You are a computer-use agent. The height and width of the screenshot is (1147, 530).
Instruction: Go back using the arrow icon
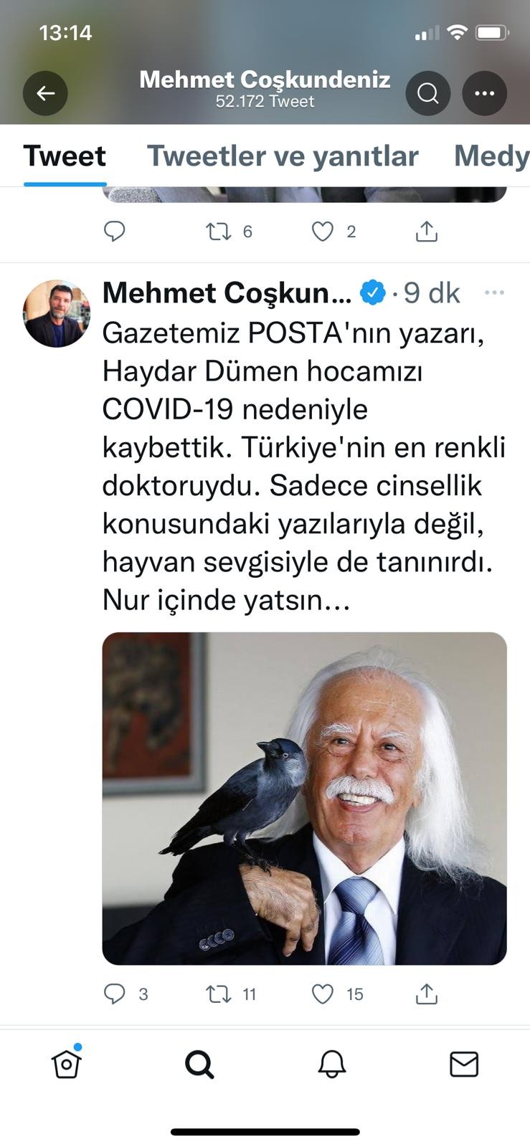(45, 93)
